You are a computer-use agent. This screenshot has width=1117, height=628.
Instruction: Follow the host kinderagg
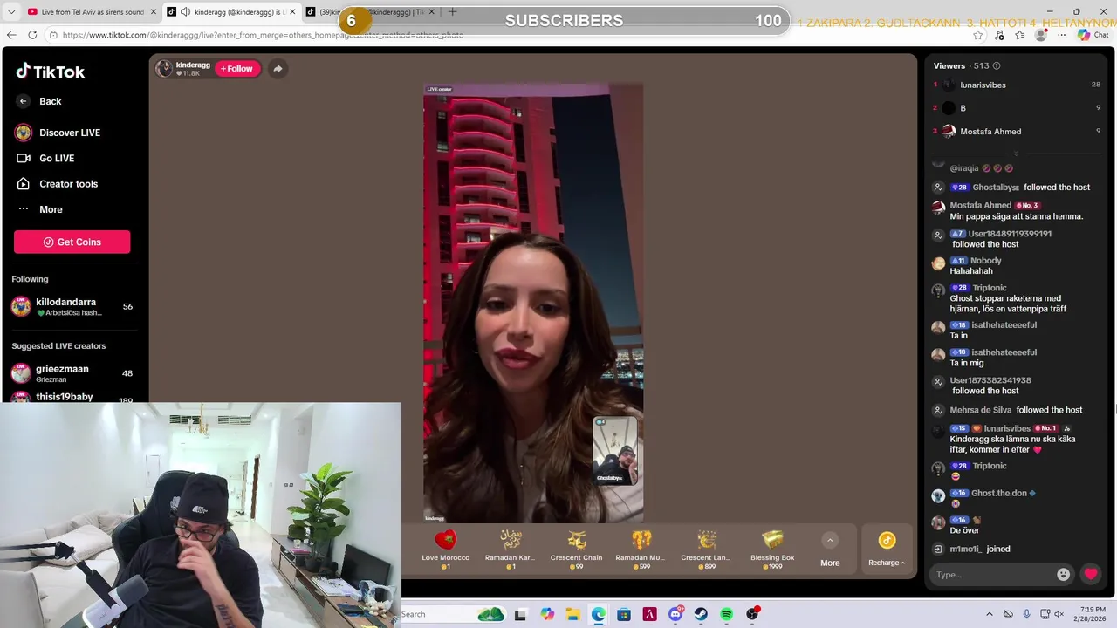(x=236, y=69)
